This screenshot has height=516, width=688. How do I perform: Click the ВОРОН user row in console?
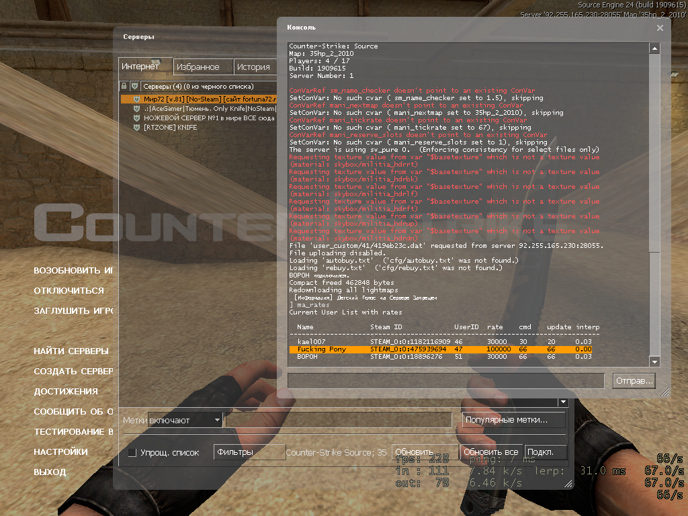click(445, 357)
